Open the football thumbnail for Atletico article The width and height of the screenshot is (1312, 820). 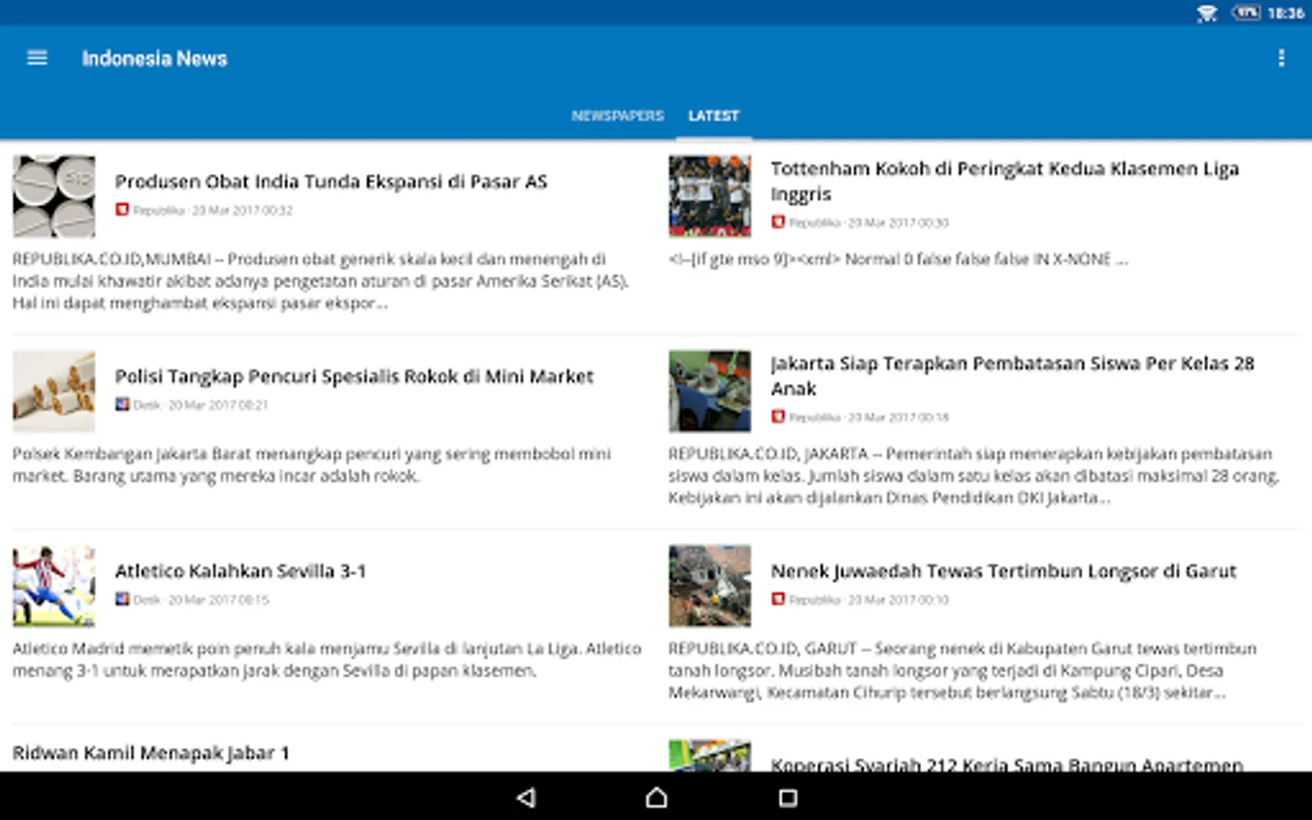pos(54,587)
